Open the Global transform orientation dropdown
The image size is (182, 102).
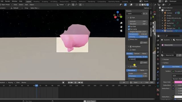click(61, 5)
